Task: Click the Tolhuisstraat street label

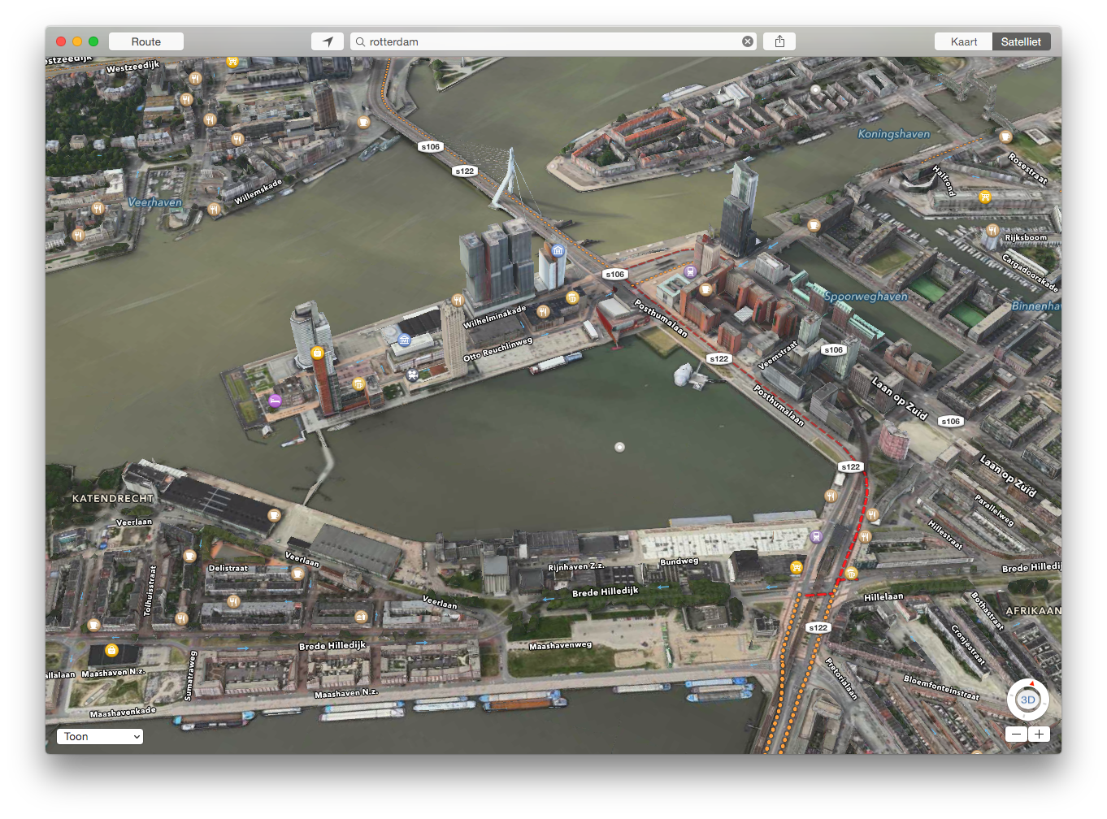Action: pyautogui.click(x=149, y=591)
